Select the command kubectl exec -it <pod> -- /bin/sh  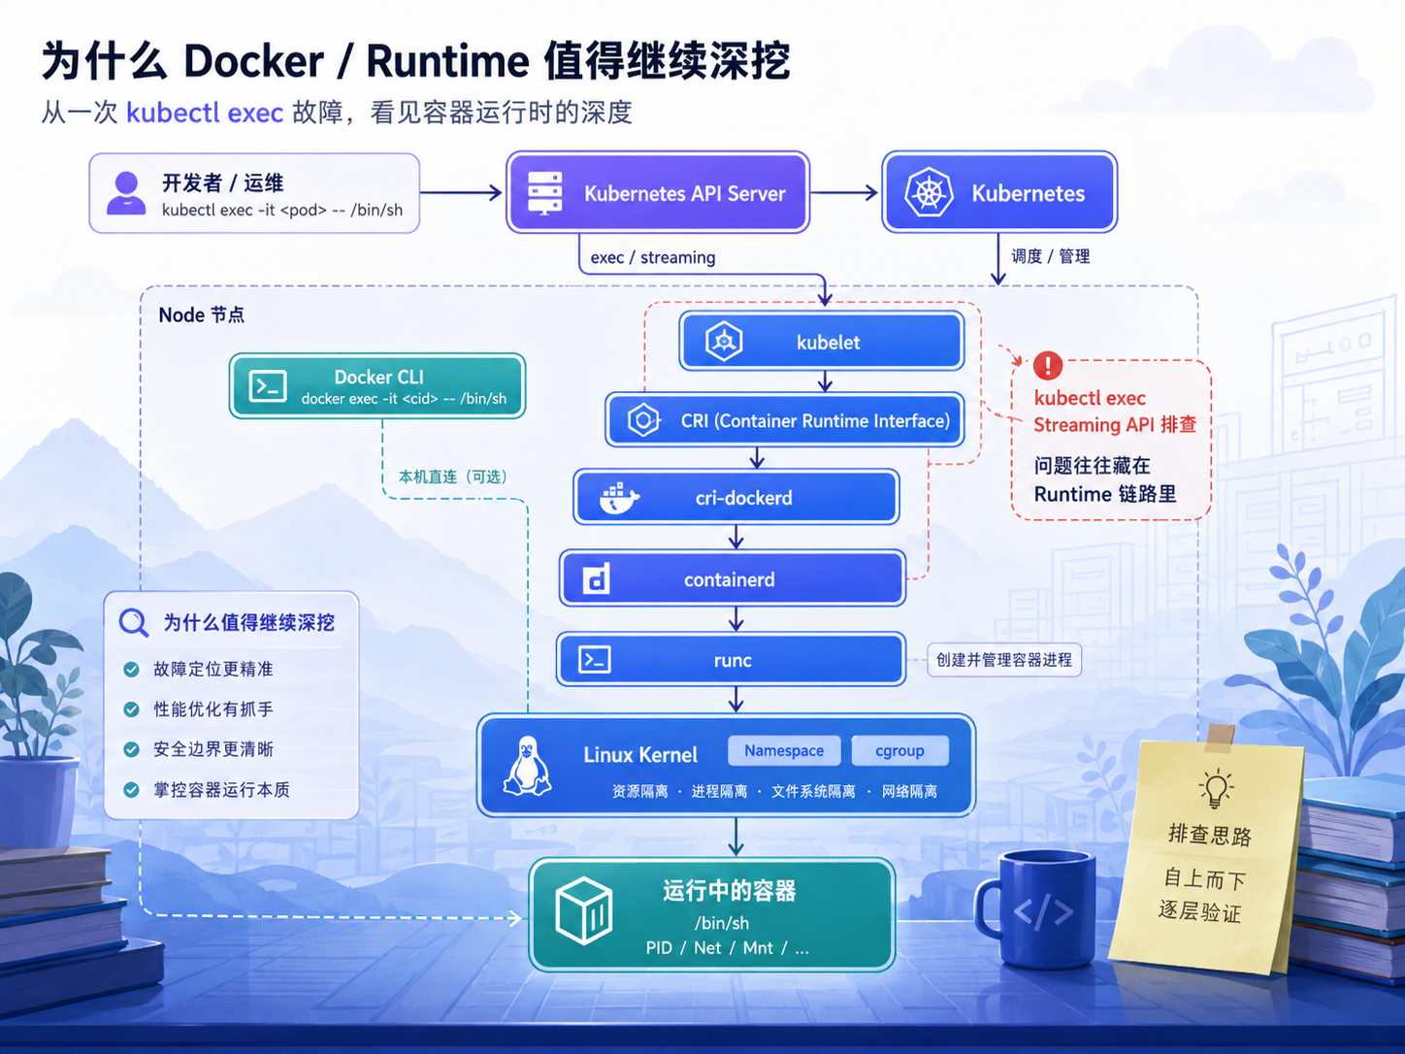tap(282, 210)
